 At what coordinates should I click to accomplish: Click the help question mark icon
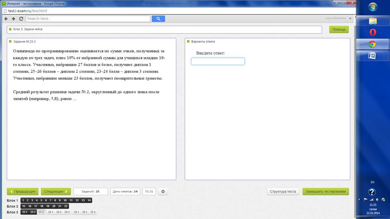pyautogui.click(x=372, y=192)
